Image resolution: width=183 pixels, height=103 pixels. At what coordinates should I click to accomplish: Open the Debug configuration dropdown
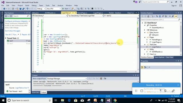(x=41, y=9)
